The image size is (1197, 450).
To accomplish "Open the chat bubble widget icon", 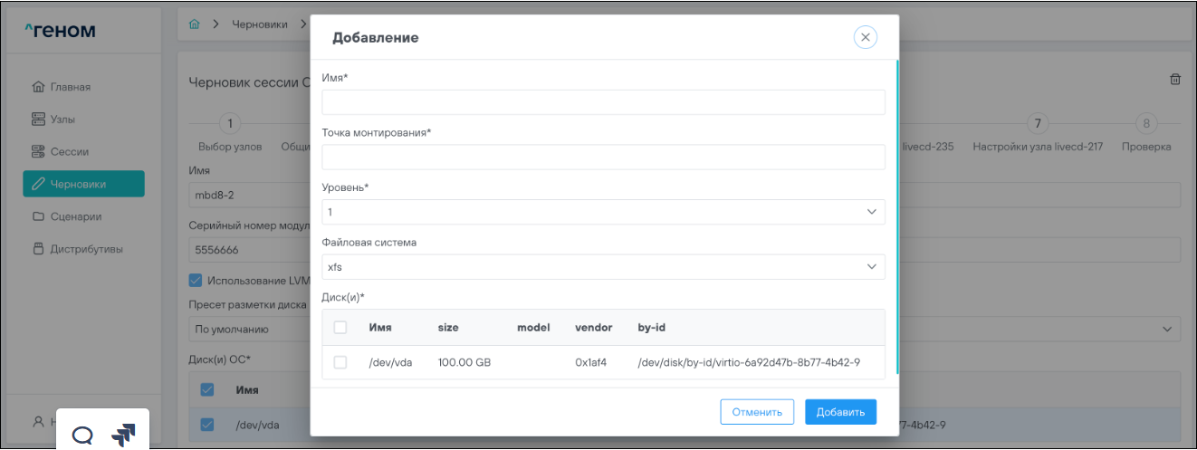I will [x=82, y=436].
